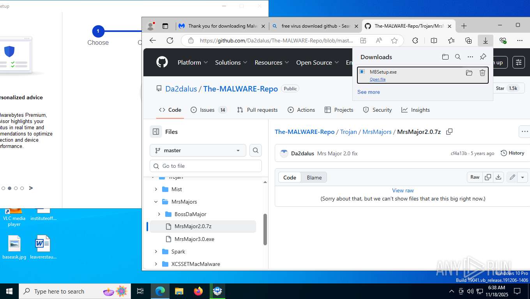Edit this file pencil icon
This screenshot has height=299, width=530.
coord(512,177)
